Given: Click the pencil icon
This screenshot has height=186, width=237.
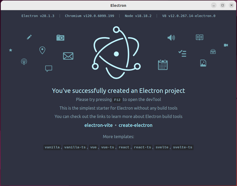Looking at the screenshot, I should 29,37.
